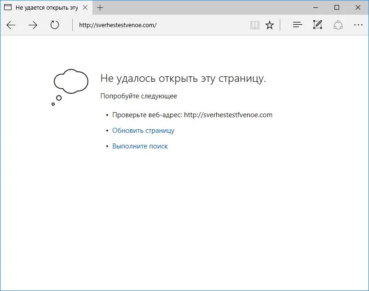Close the 'Не удается открыть эту' tab
The height and width of the screenshot is (291, 369).
click(85, 7)
